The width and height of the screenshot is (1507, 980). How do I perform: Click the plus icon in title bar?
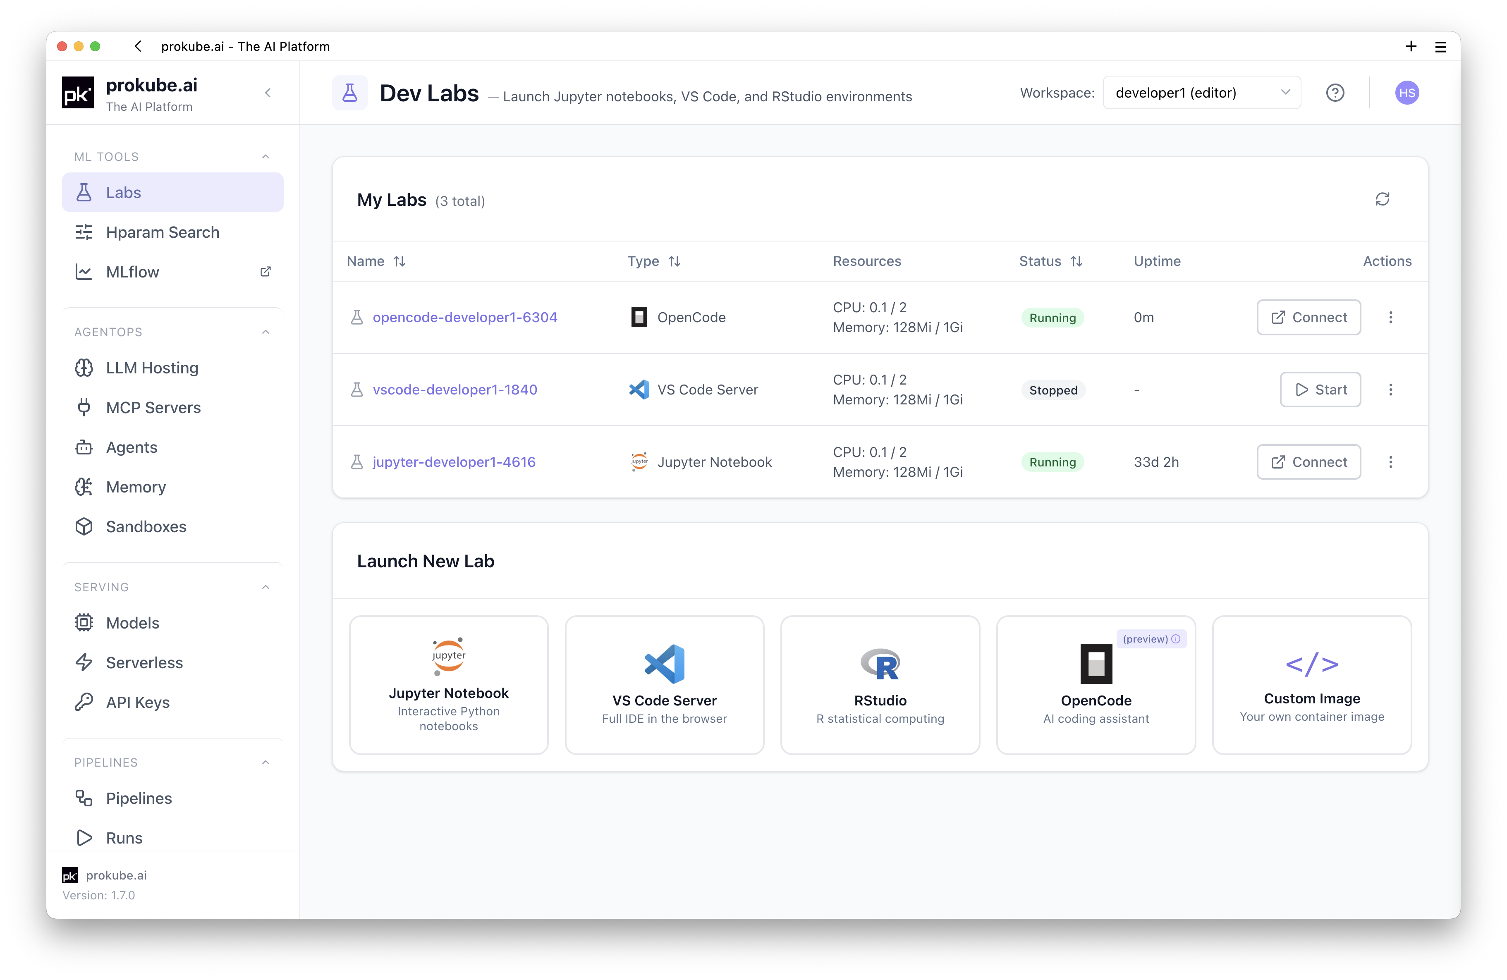[x=1411, y=46]
